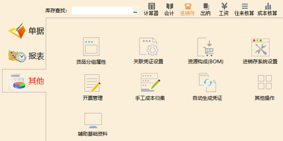
Task: Click the 进销存系统设置 text label
Action: click(x=260, y=62)
